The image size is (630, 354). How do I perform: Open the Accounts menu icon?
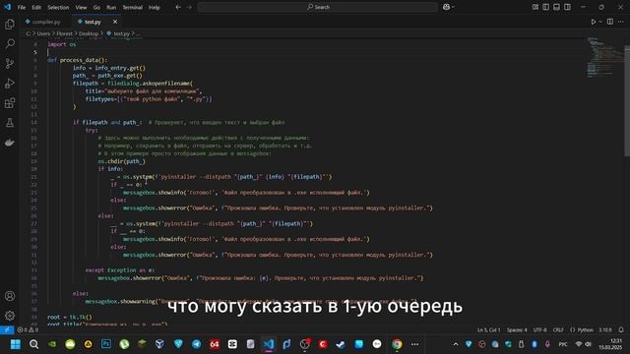(x=10, y=296)
